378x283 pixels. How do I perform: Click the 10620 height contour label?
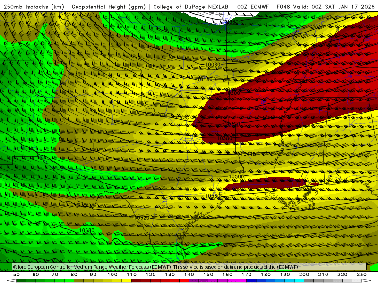(x=142, y=218)
